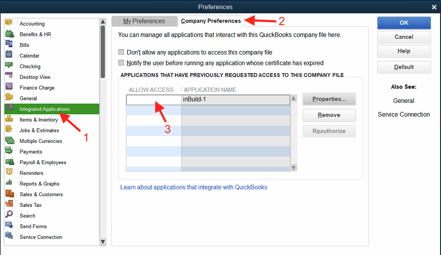Switch to the My Preferences tab
This screenshot has width=441, height=255.
tap(144, 21)
